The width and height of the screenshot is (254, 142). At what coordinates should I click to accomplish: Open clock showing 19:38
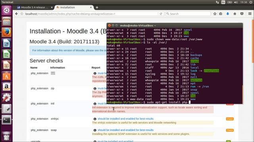(x=244, y=2)
